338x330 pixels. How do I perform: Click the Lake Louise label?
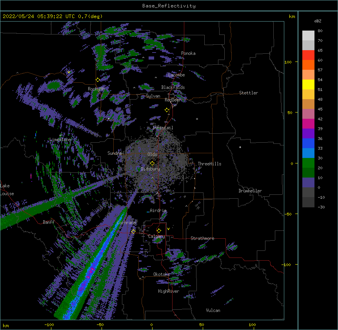[x=7, y=190]
